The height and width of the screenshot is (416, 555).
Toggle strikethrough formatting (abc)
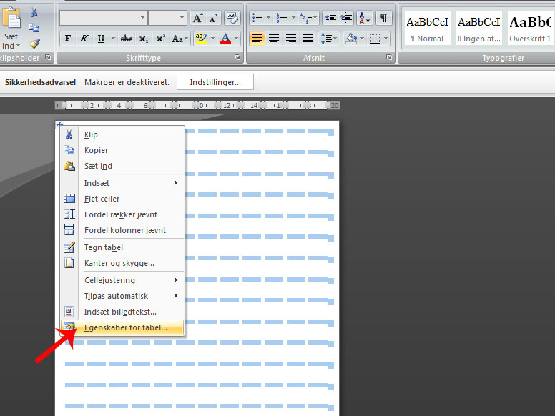(127, 39)
